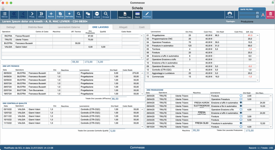This screenshot has width=275, height=150.
Task: Open Gestione Doc. document icon
Action: tap(125, 15)
